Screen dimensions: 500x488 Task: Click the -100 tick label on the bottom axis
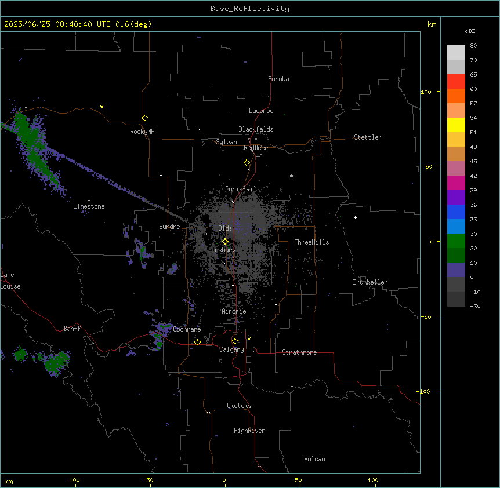tap(73, 480)
